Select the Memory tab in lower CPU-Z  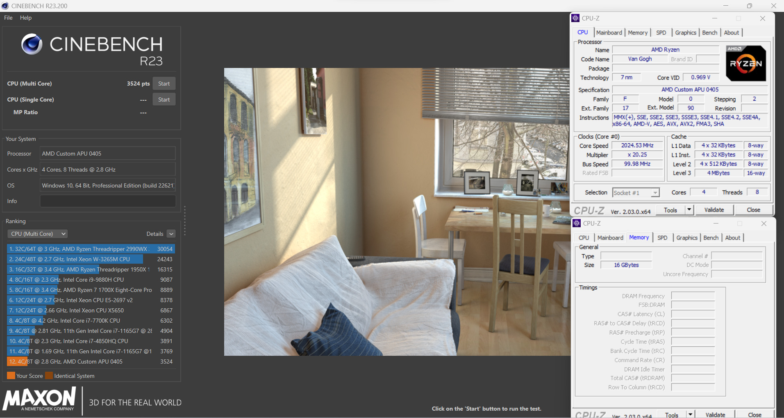tap(639, 237)
